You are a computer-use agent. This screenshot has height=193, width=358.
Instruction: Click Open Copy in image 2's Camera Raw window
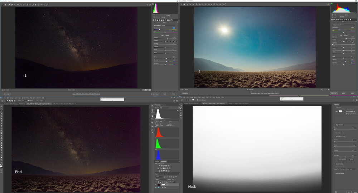tap(333, 93)
